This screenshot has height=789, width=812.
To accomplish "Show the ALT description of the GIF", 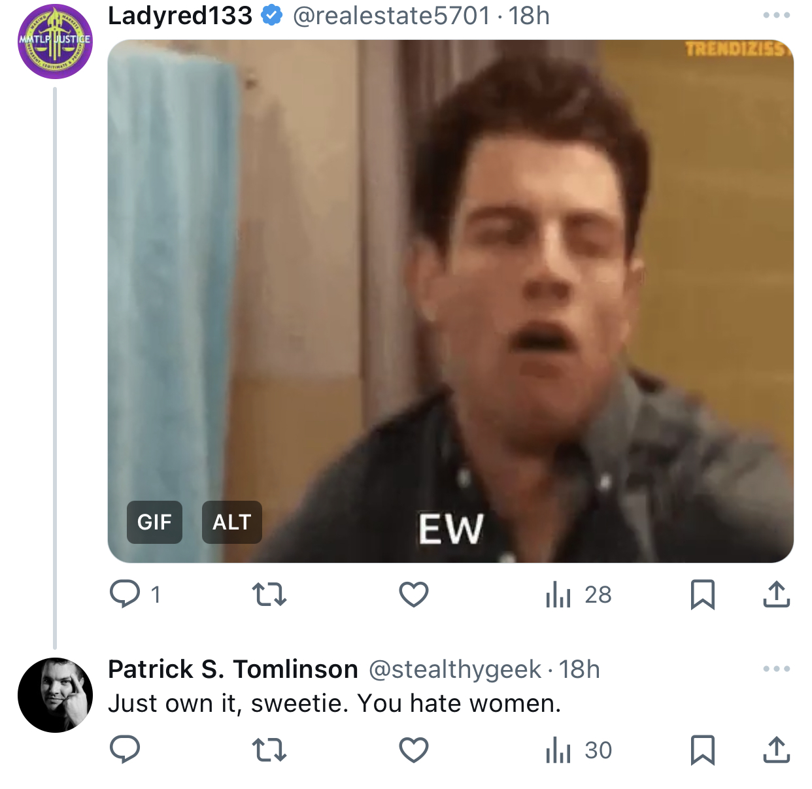I will [232, 522].
